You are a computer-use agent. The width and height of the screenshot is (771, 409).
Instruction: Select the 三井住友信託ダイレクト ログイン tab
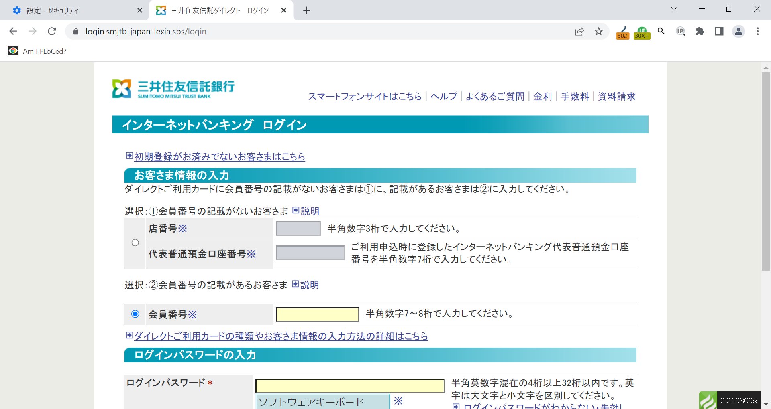[x=221, y=10]
